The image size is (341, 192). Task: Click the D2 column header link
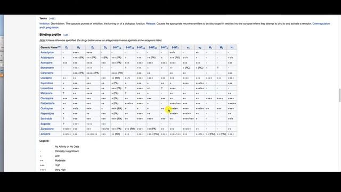click(78, 47)
